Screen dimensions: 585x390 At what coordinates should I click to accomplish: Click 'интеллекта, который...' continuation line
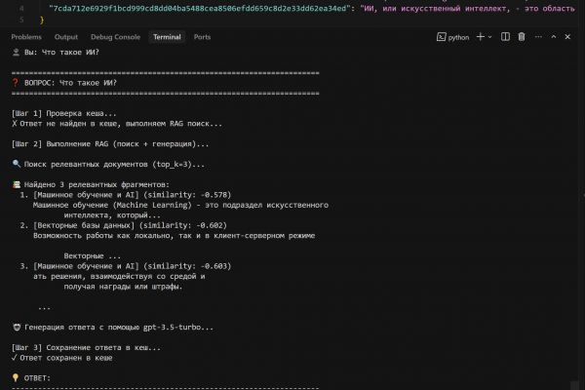[112, 215]
